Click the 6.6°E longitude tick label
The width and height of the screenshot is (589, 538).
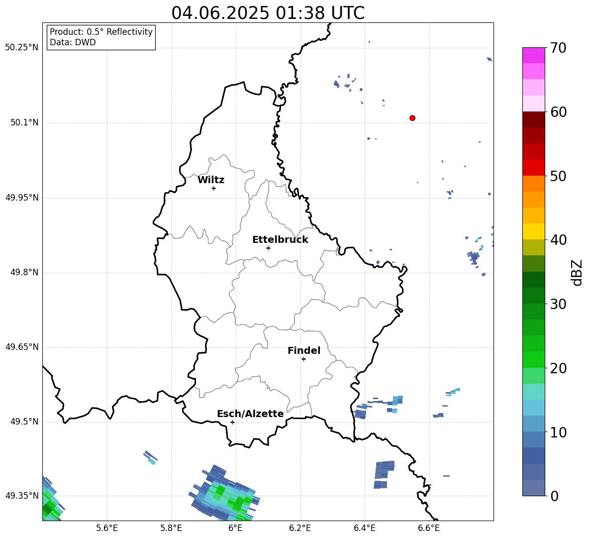click(x=429, y=528)
